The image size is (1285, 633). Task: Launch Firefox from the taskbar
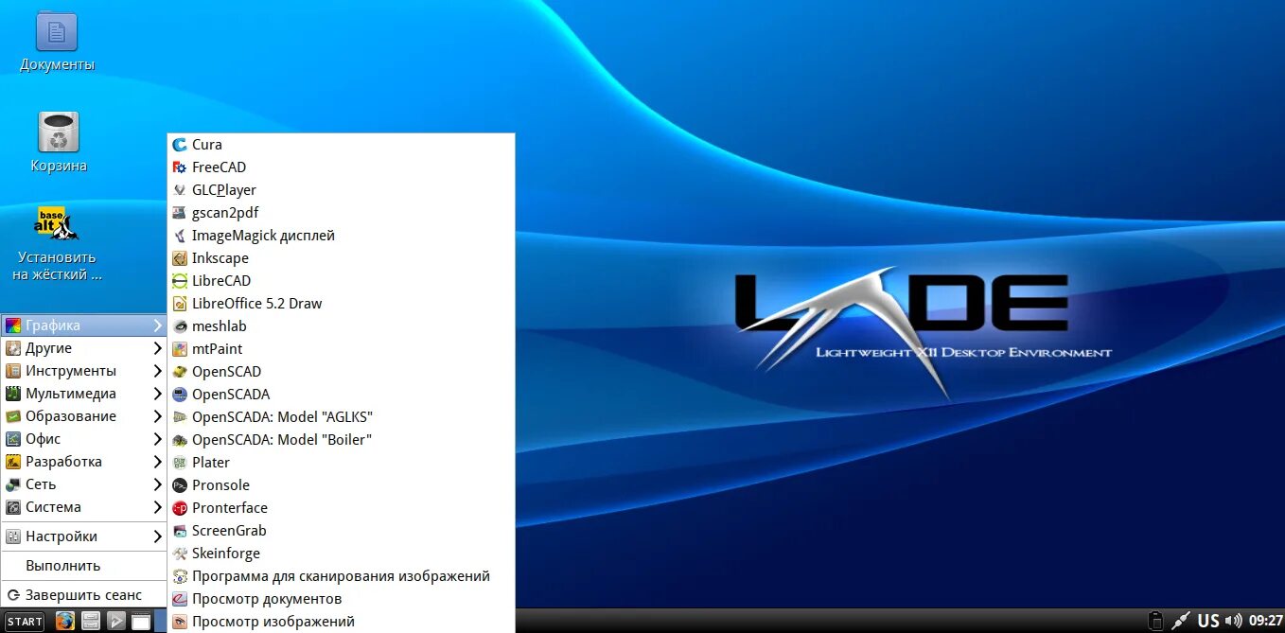tap(65, 622)
